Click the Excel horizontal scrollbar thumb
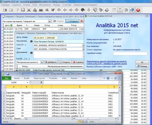 pos(88,118)
